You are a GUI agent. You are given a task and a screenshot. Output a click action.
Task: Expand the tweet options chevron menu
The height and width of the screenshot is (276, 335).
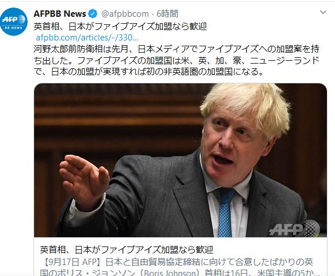323,12
